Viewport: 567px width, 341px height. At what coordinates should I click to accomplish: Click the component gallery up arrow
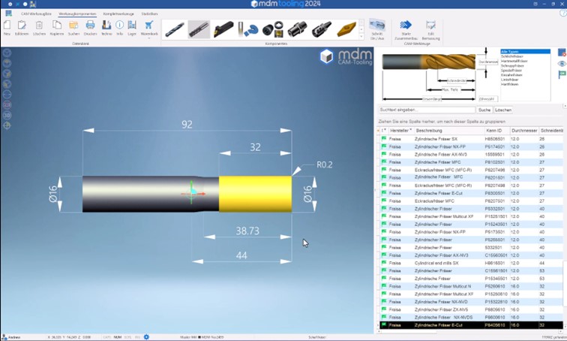pos(361,23)
